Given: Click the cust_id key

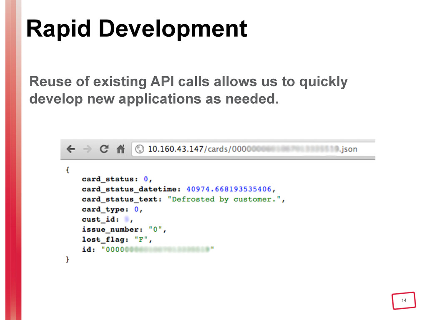Looking at the screenshot, I should (x=98, y=219).
